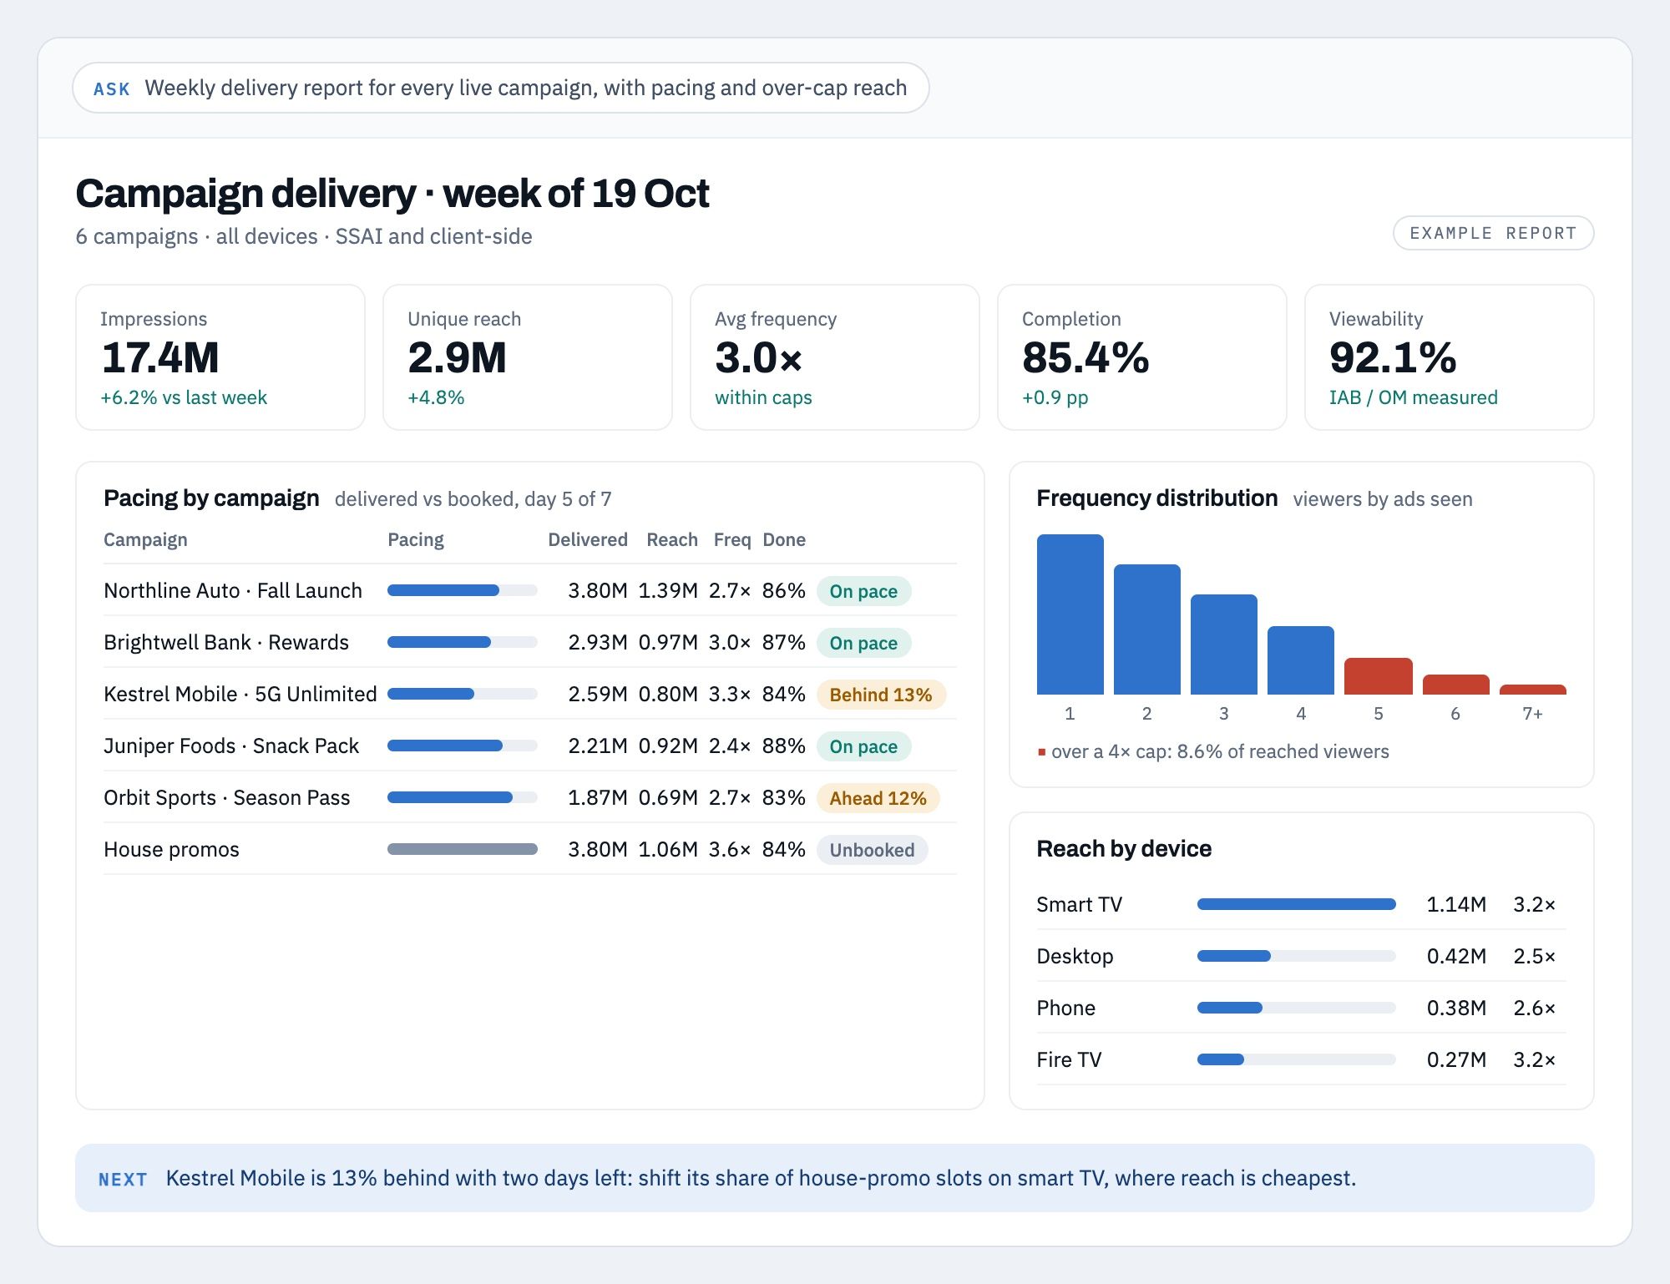
Task: Click frequency bar for 1 ad seen
Action: [x=1070, y=614]
